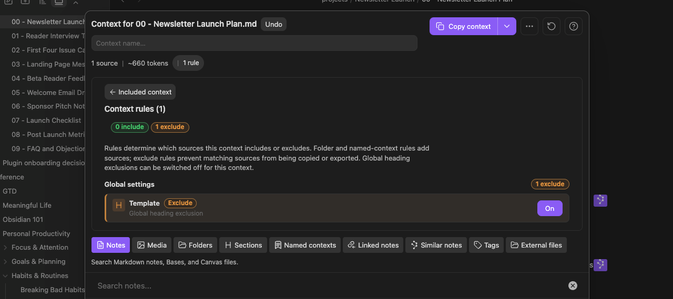Image resolution: width=673 pixels, height=299 pixels.
Task: Select Meaningful Life folder
Action: pos(27,205)
